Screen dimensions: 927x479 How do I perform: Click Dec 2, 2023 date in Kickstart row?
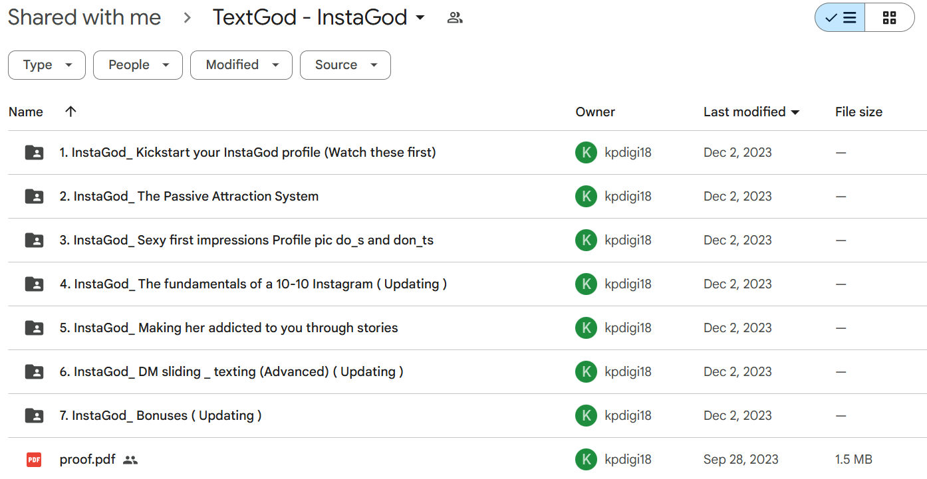pos(737,152)
